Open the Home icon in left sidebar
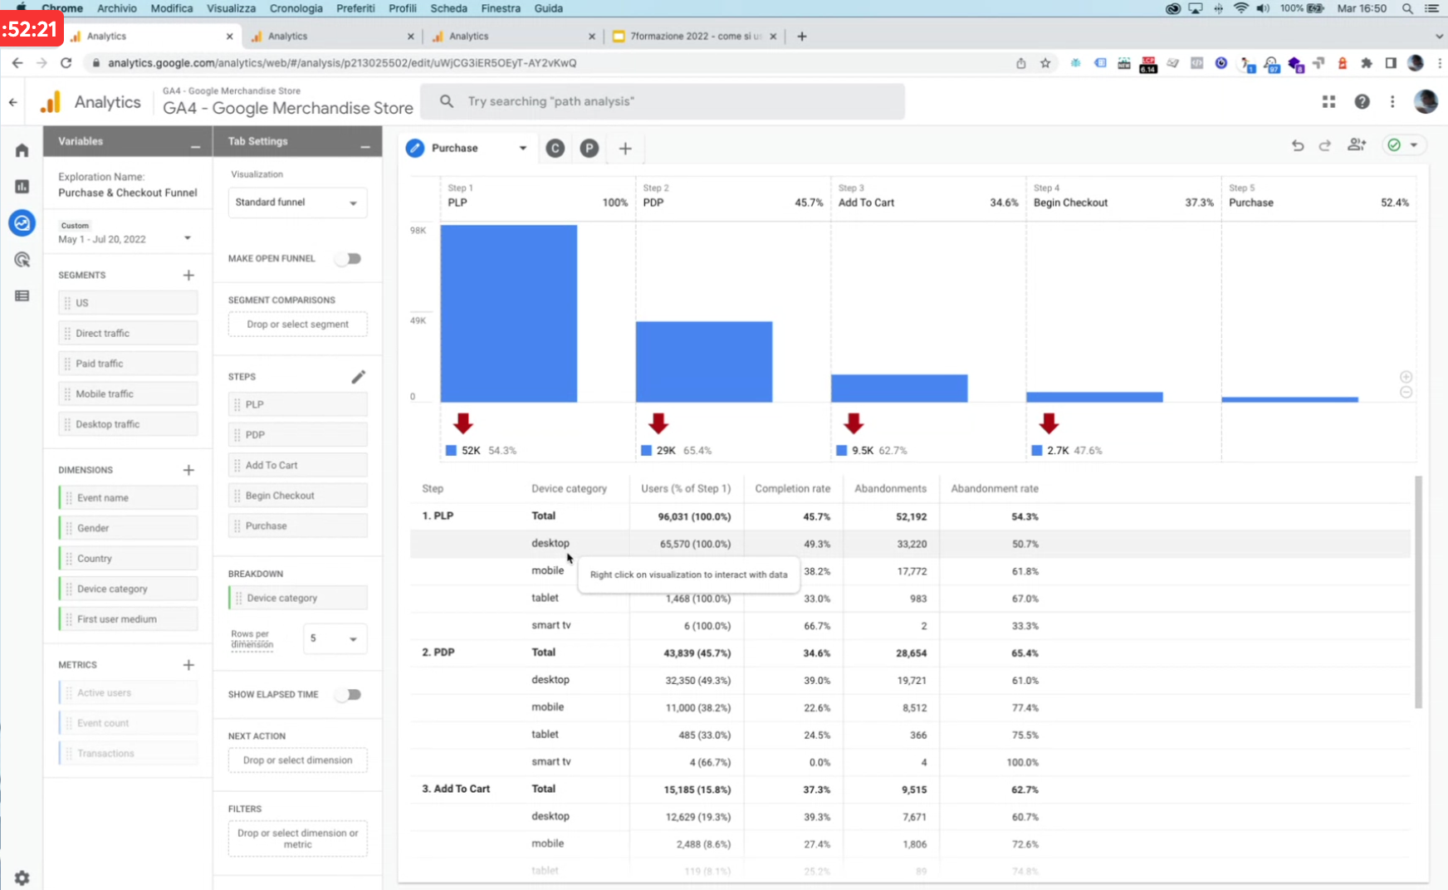The height and width of the screenshot is (890, 1448). coord(22,150)
